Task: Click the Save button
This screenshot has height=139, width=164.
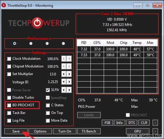Action: click(x=16, y=131)
